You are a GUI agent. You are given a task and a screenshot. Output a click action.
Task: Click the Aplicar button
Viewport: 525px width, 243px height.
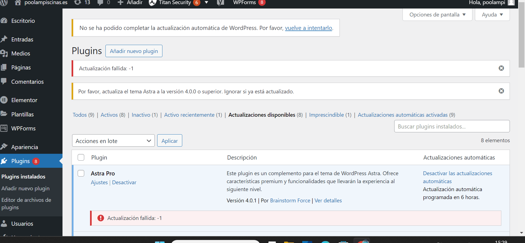[x=170, y=141]
